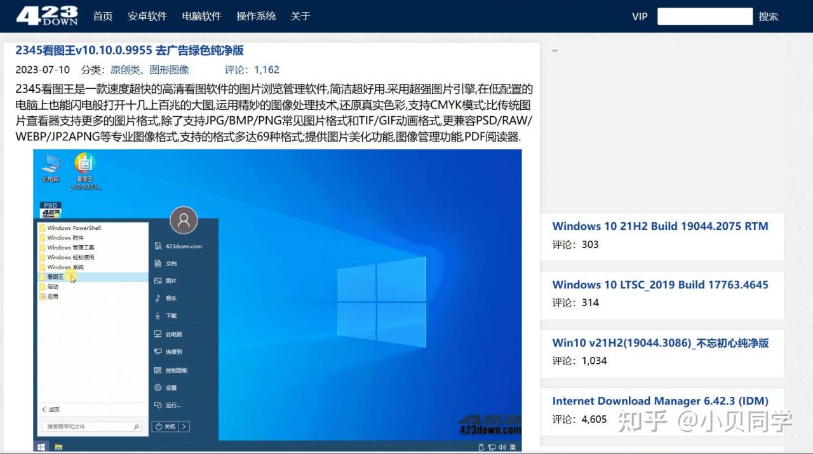
Task: Open the 操作系统 navigation item
Action: (x=256, y=17)
